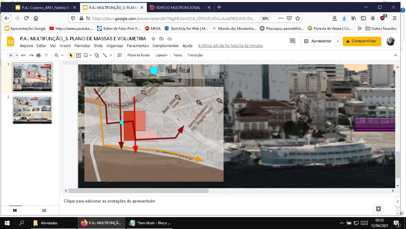
Task: Select the text box tool
Action: (79, 55)
